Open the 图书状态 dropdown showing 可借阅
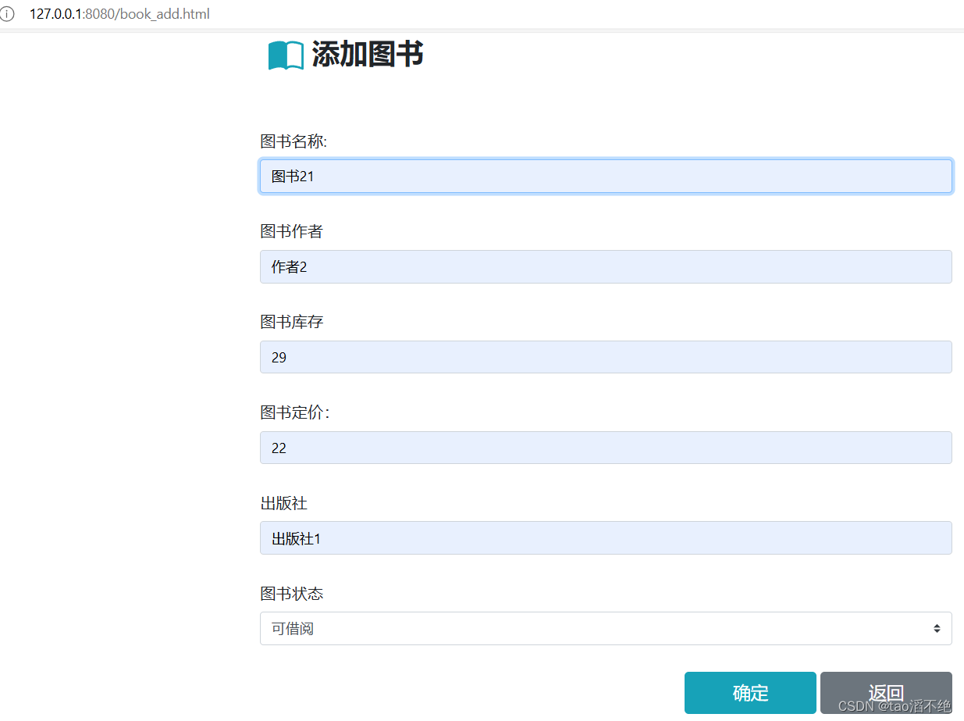The height and width of the screenshot is (721, 964). coord(606,629)
